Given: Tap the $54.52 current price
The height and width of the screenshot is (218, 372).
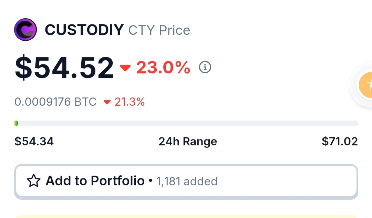Looking at the screenshot, I should [x=64, y=68].
